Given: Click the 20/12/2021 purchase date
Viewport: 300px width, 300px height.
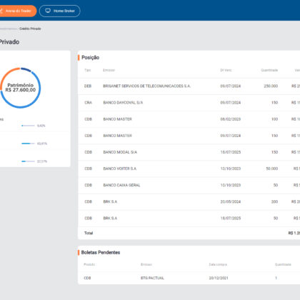Looking at the screenshot, I should [x=219, y=278].
